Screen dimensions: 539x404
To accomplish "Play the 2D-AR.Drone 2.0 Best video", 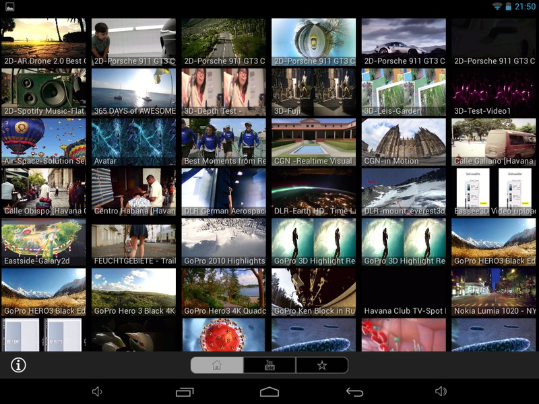I will (x=44, y=42).
